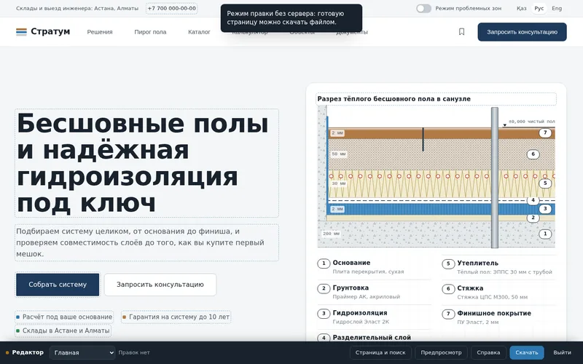This screenshot has width=583, height=364.
Task: Click Расчёт под ваше основание tag
Action: pos(64,317)
